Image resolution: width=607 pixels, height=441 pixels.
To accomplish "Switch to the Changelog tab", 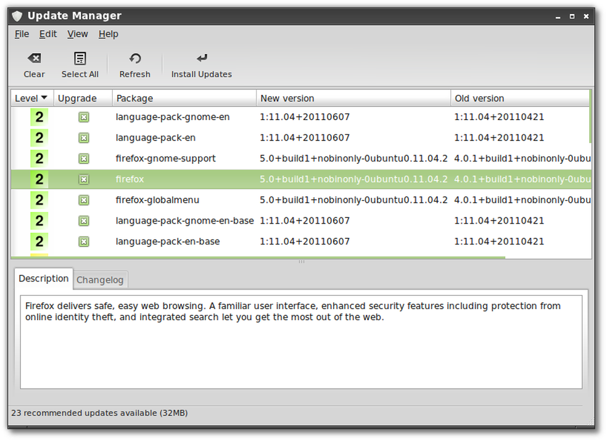I will pyautogui.click(x=100, y=280).
